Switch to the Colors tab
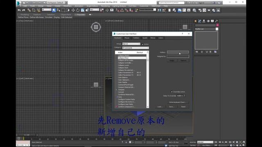Viewport: 262px width, 147px height. [161, 38]
